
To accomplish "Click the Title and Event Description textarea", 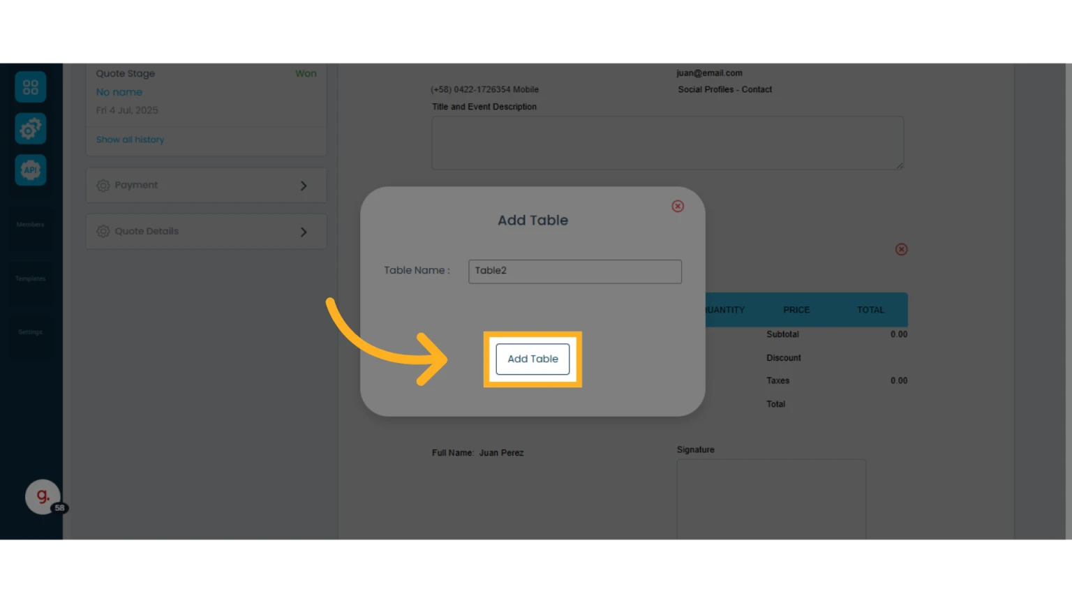I will 668,143.
